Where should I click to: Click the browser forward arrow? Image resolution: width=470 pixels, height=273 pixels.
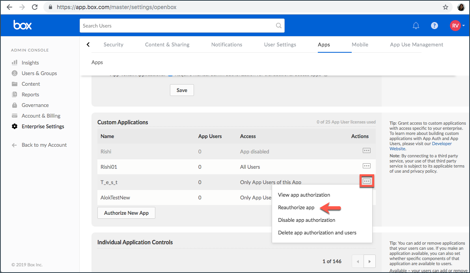pyautogui.click(x=22, y=7)
